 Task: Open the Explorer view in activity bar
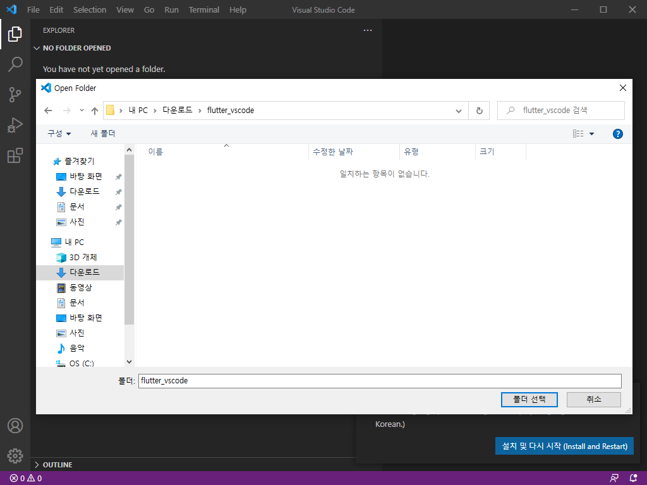tap(15, 34)
